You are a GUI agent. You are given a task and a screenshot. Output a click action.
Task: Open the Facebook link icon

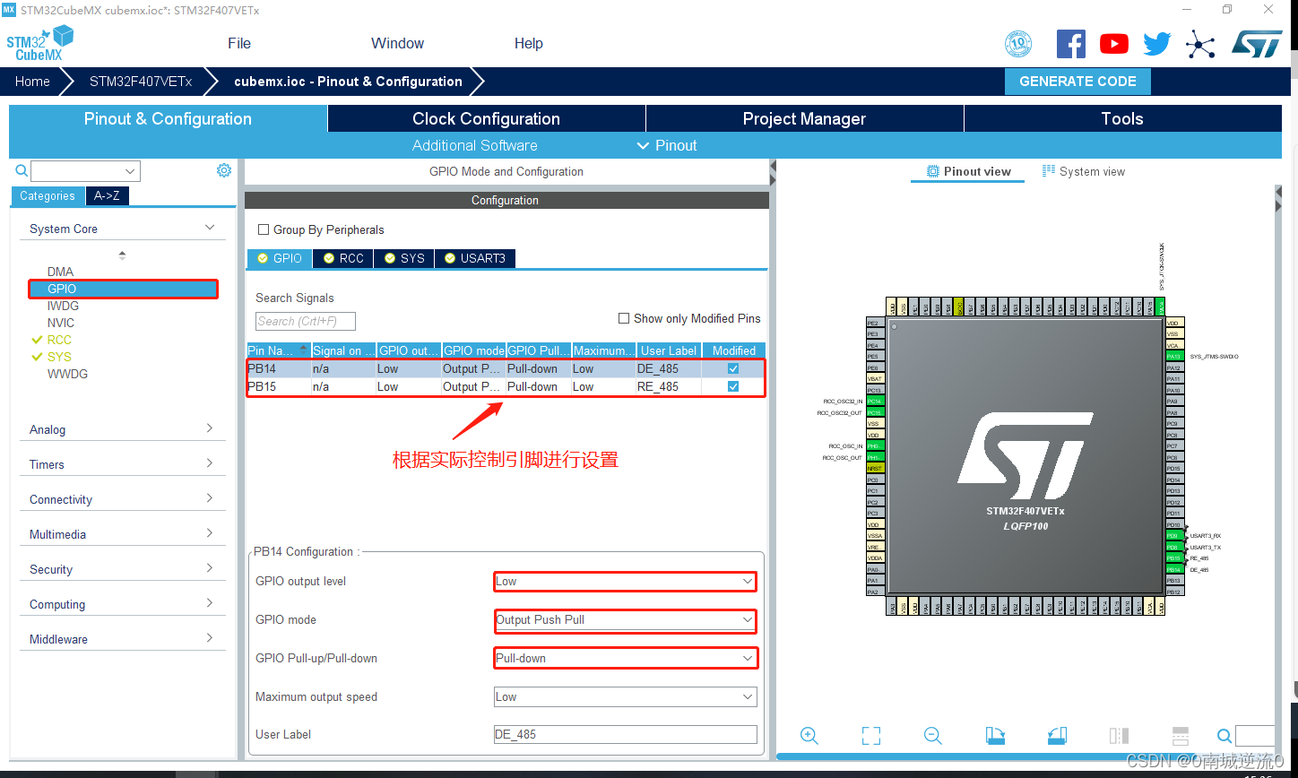(1071, 43)
